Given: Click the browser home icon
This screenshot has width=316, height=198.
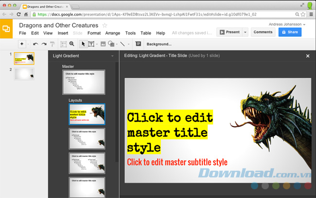Looking at the screenshot, I should pos(26,14).
